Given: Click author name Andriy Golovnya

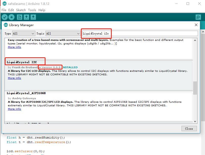Looking at the screenshot, I should coord(24,98).
